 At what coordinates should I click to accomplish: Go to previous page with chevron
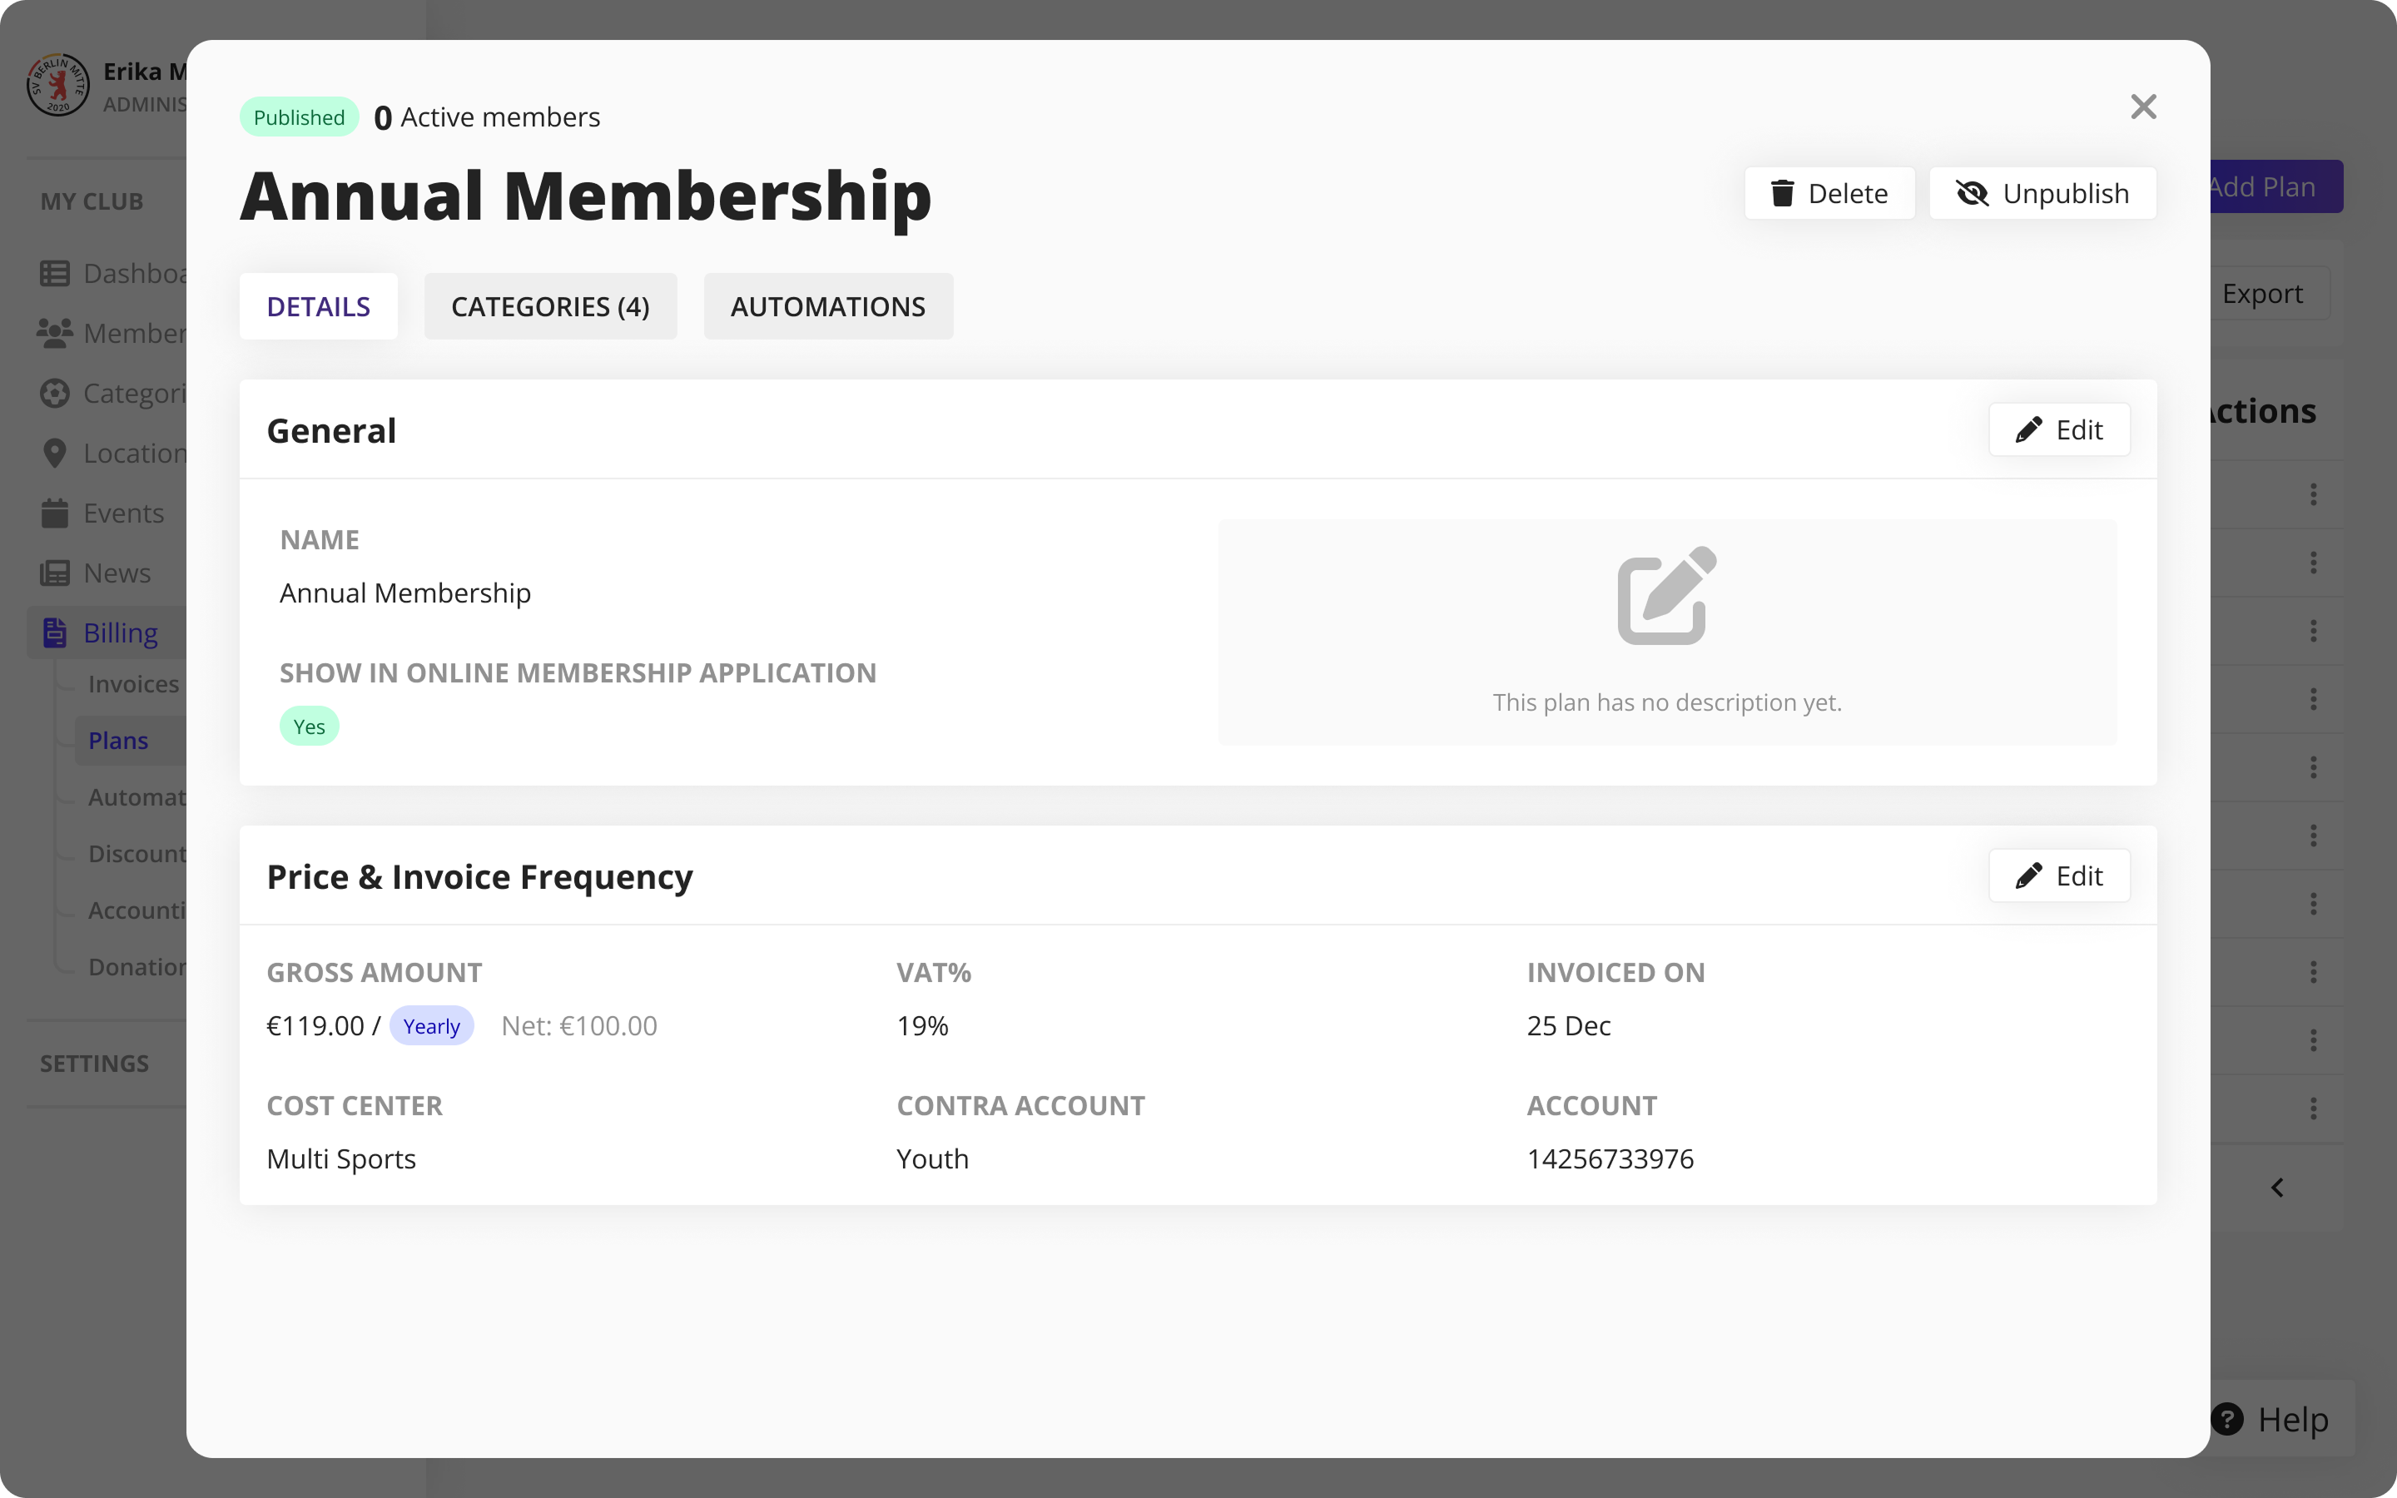(x=2277, y=1187)
